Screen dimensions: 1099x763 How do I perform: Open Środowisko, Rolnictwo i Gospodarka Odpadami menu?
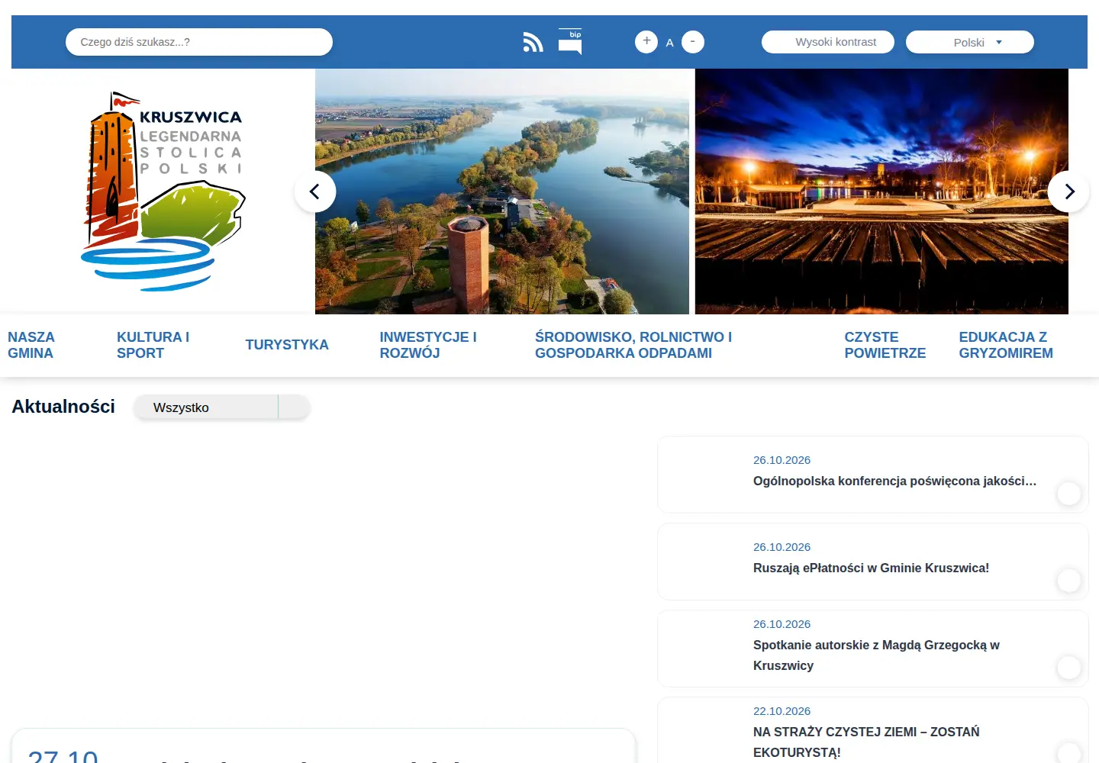pyautogui.click(x=633, y=345)
